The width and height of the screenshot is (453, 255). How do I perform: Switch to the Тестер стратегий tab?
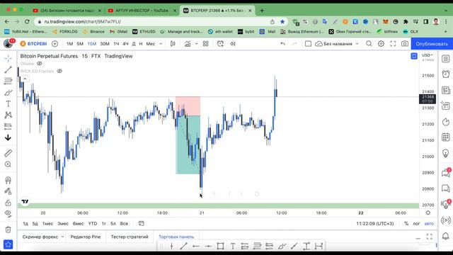(130, 237)
